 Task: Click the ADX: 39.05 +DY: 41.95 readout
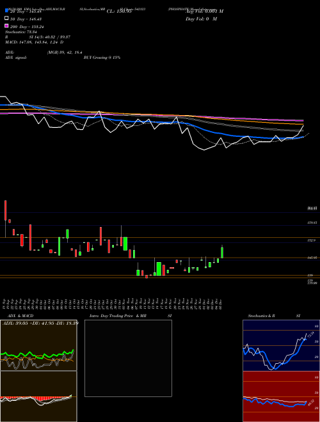[x=40, y=323]
